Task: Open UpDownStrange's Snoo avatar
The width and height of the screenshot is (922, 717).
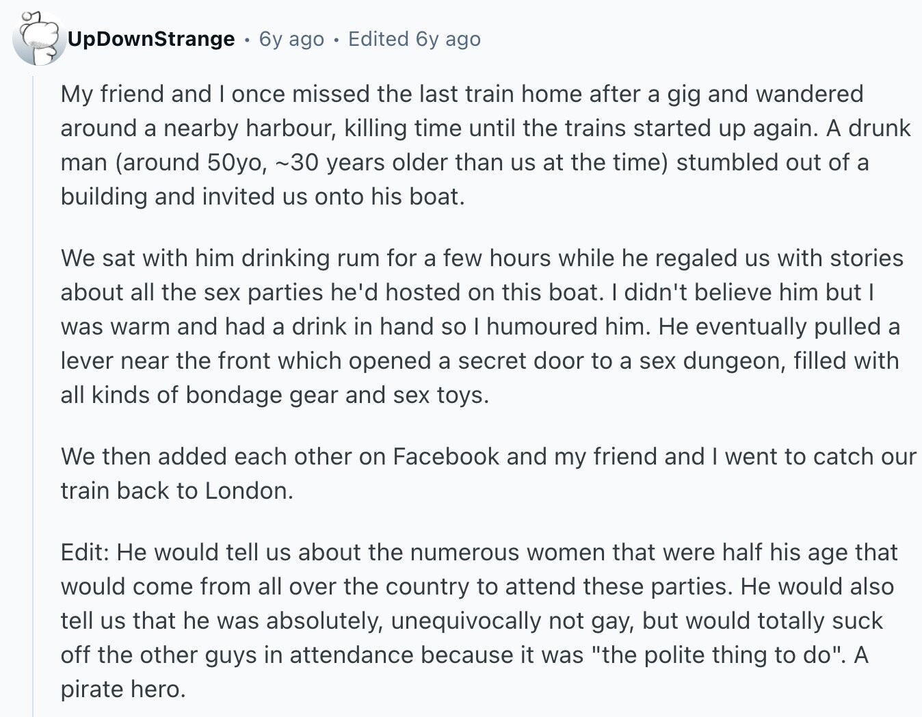Action: (39, 38)
